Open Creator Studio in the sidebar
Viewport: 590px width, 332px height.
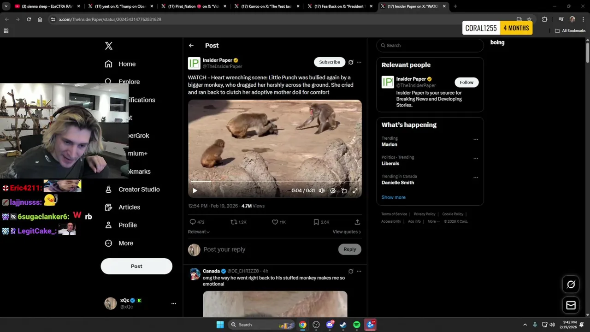coord(132,190)
